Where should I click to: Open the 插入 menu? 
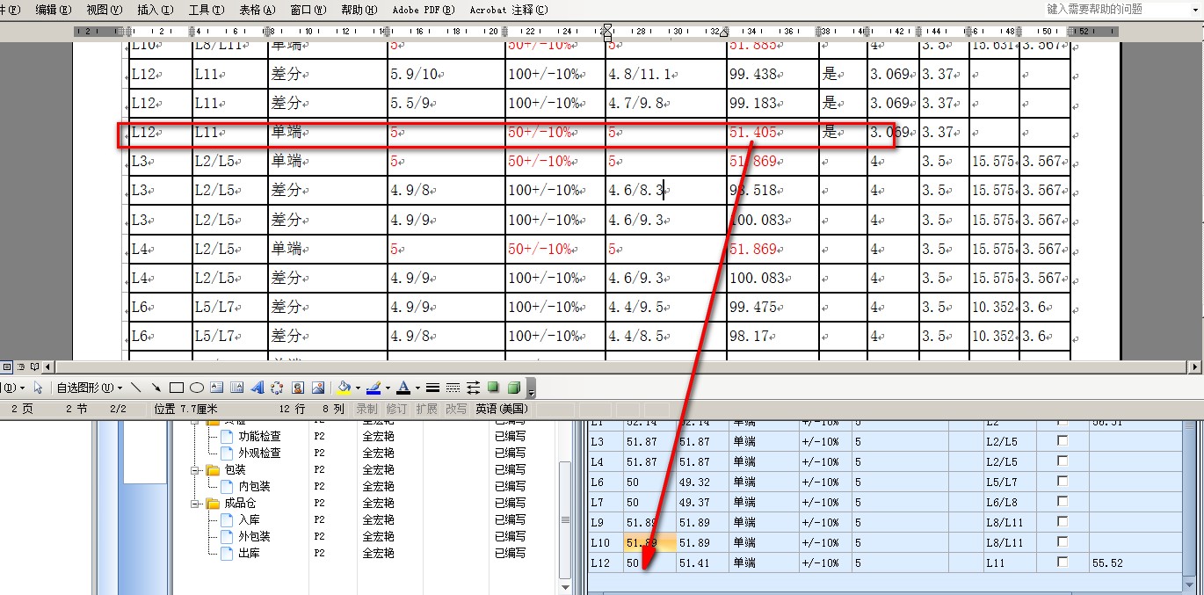tap(156, 10)
